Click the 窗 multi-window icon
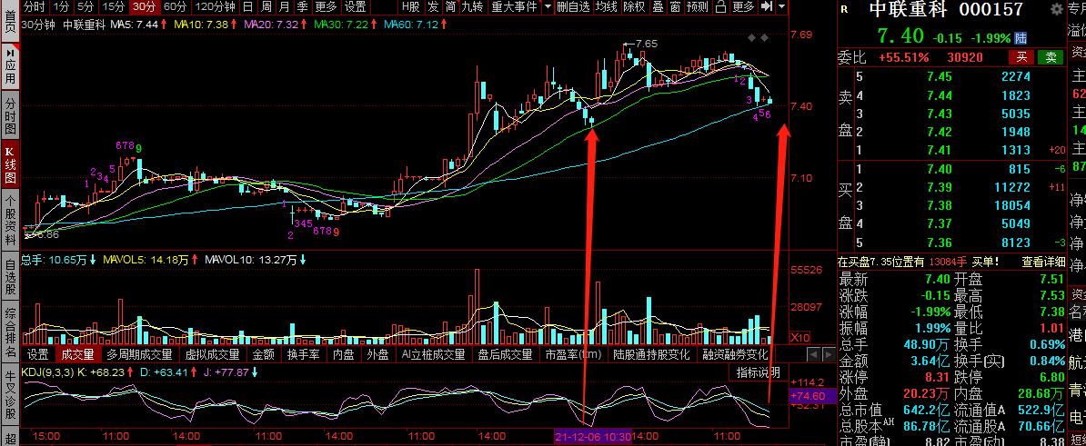 (675, 7)
